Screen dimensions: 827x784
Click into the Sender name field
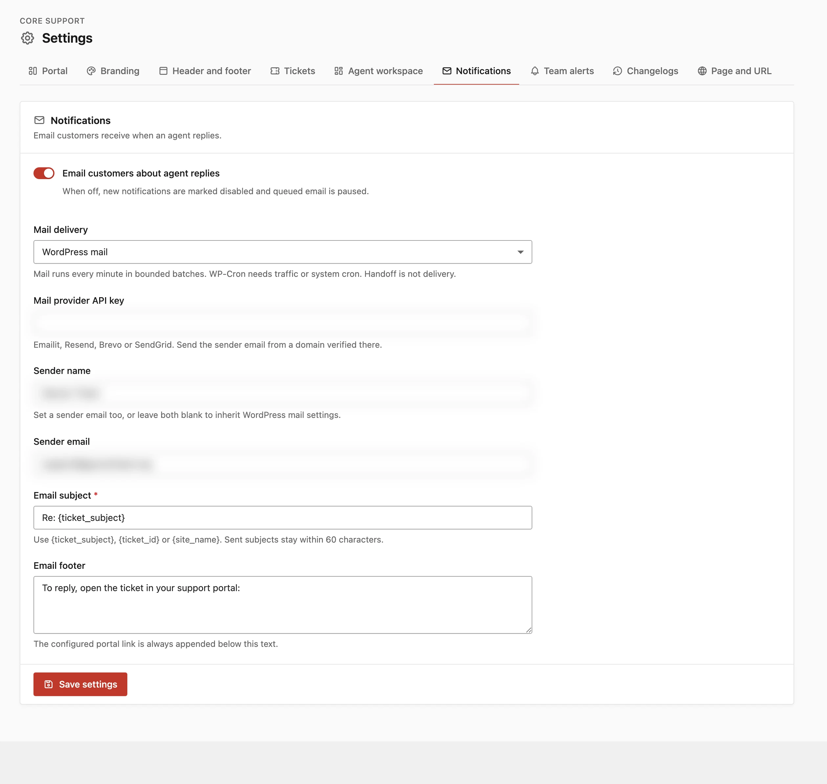[x=283, y=393]
